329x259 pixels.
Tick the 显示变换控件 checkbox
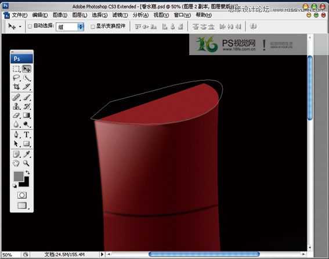coord(92,27)
